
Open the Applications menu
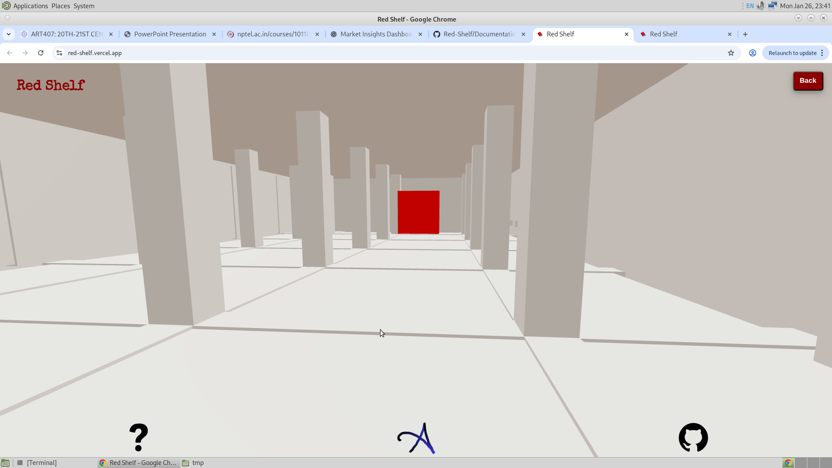[30, 6]
